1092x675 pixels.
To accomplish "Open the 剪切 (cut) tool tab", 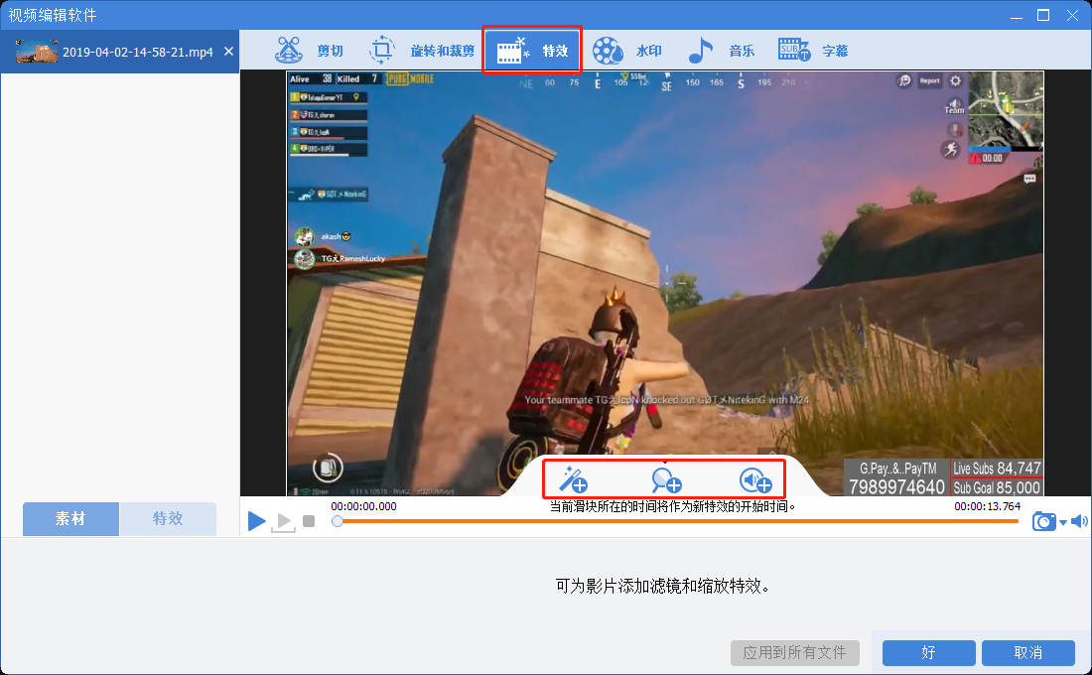I will 309,51.
